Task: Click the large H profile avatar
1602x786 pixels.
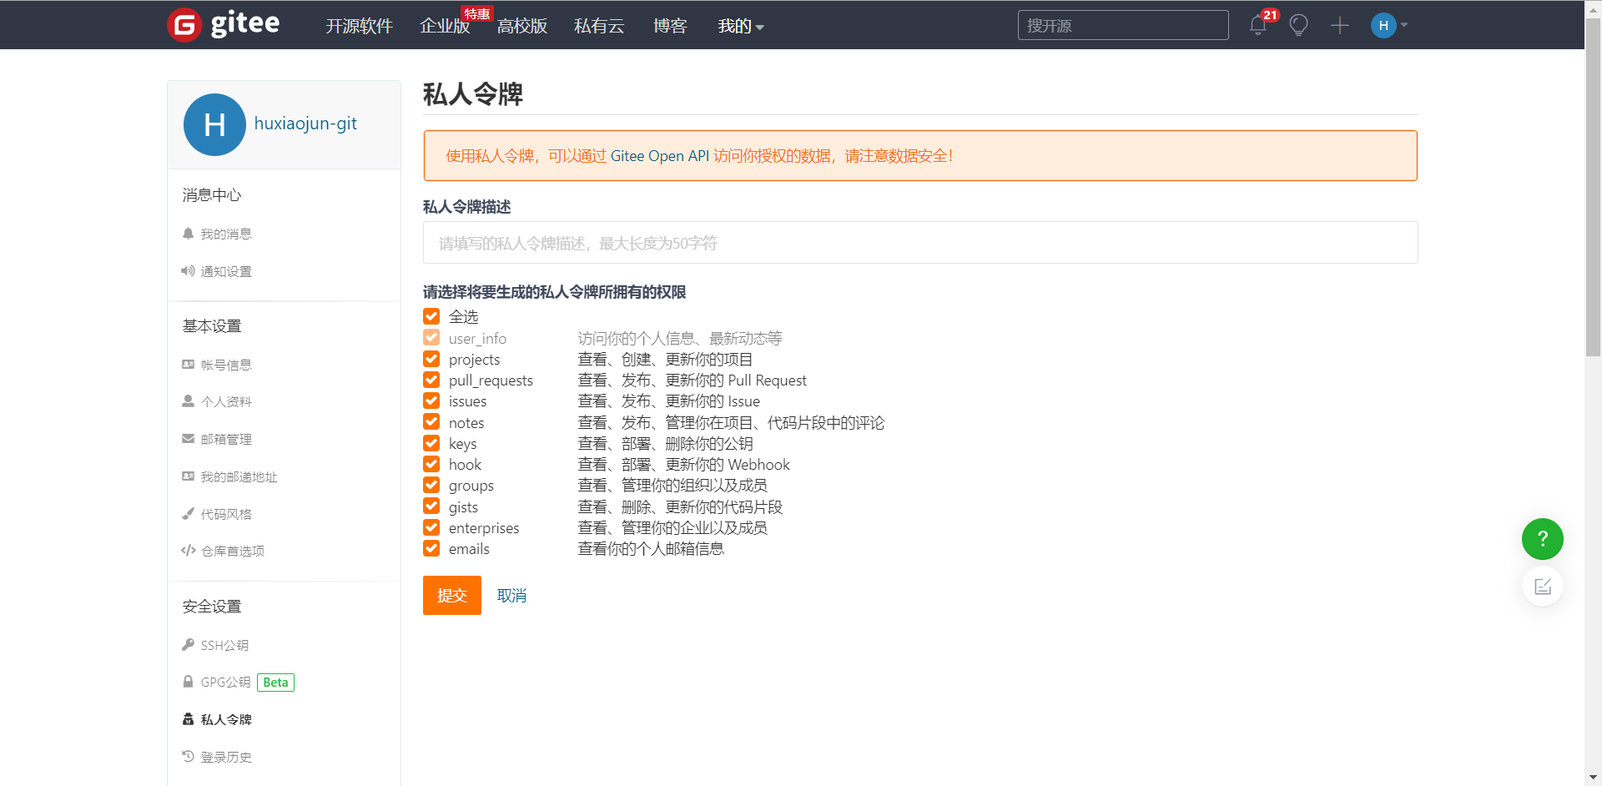Action: click(x=214, y=124)
